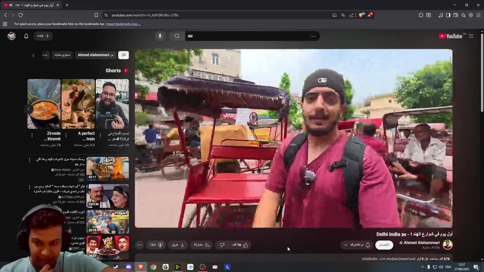Open site settings icon left of the URL

106,15
